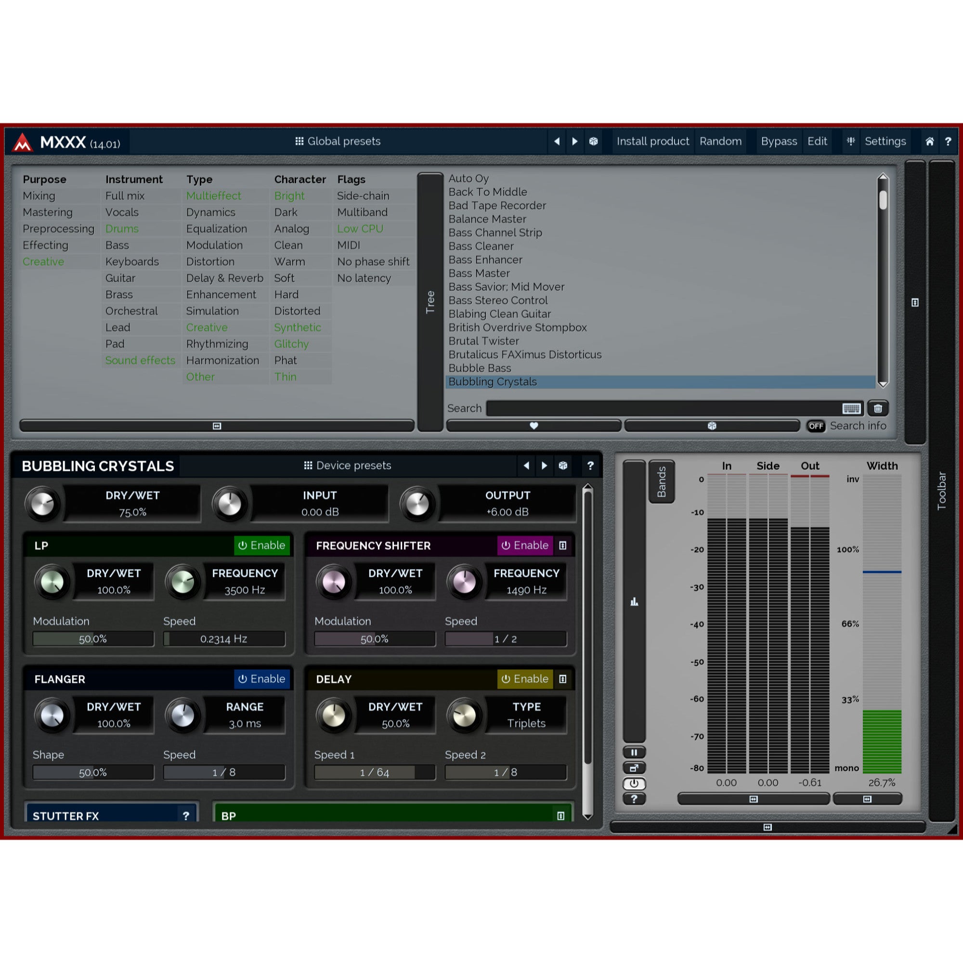Select Bubble Bass preset
963x963 pixels.
tap(660, 368)
